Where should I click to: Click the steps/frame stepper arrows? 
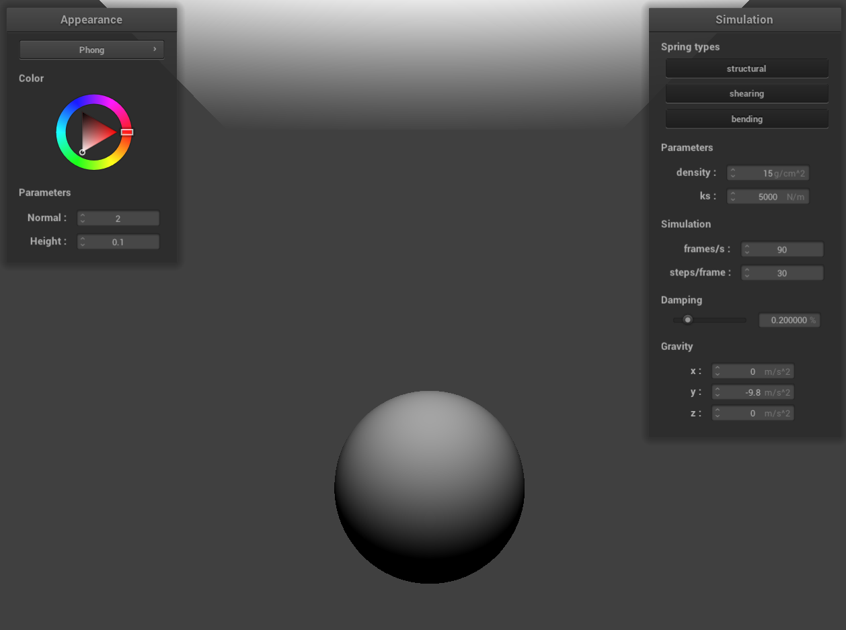pos(746,273)
